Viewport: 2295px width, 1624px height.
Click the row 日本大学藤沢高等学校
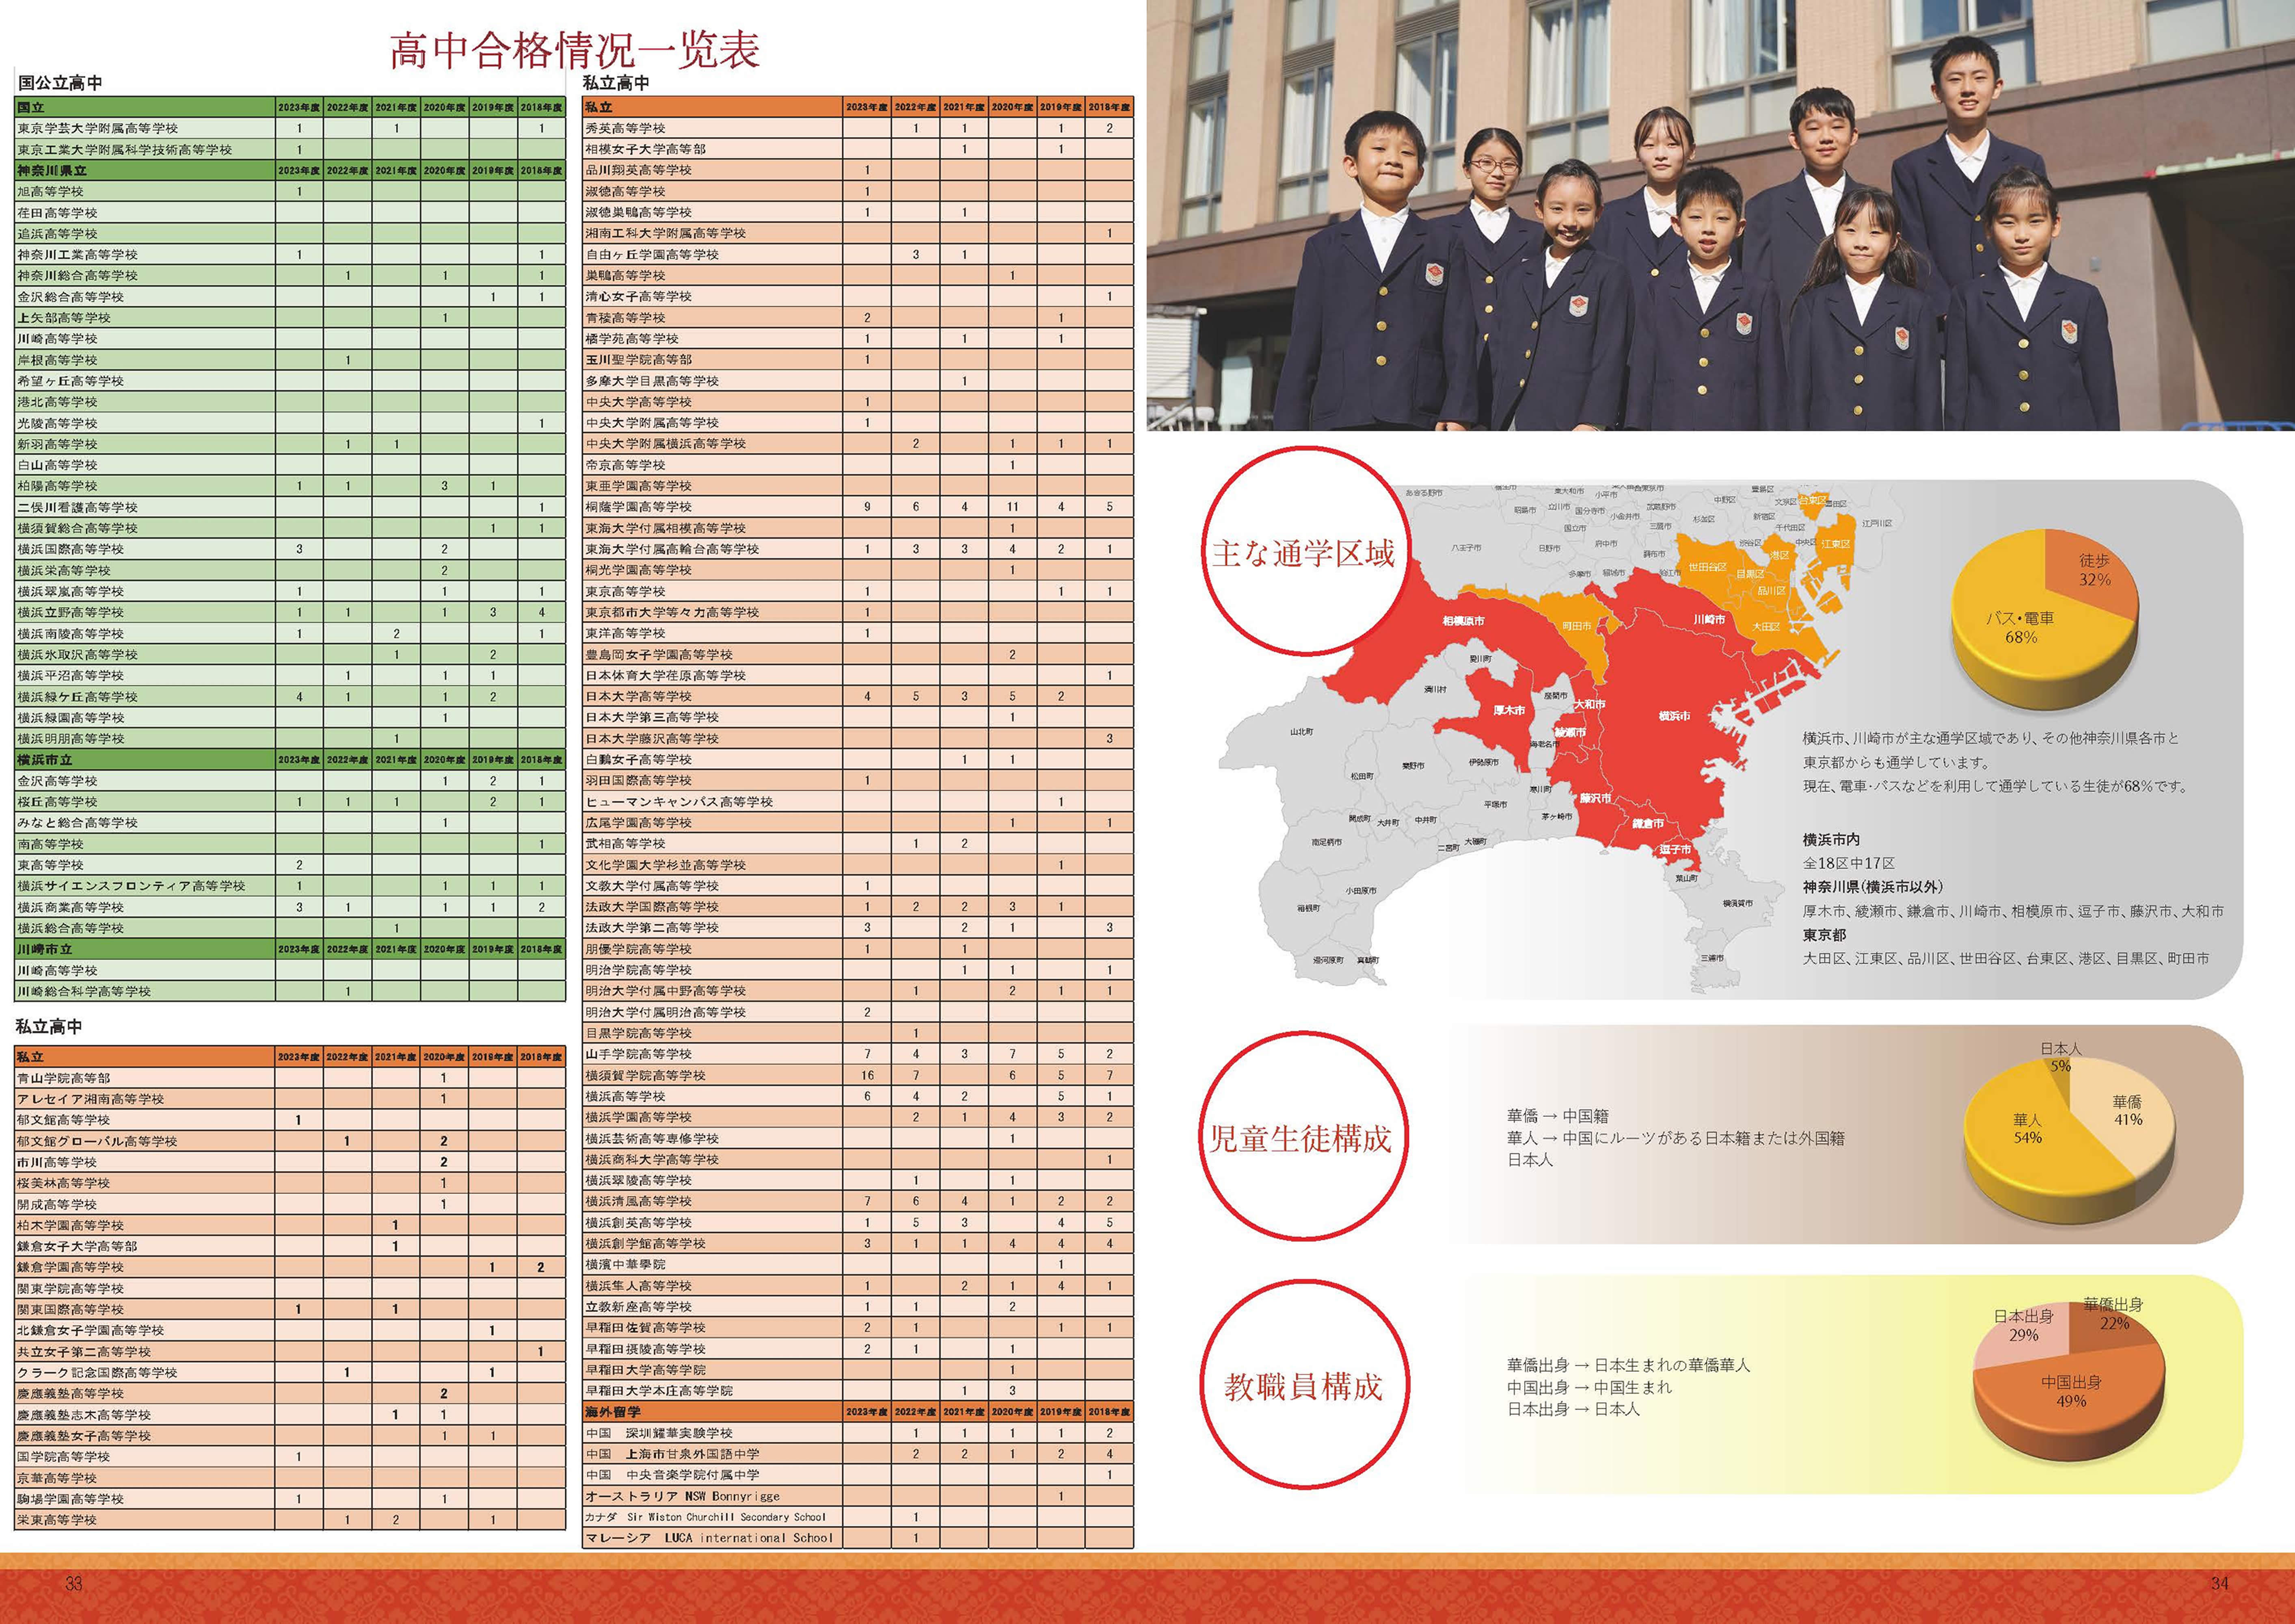(858, 738)
